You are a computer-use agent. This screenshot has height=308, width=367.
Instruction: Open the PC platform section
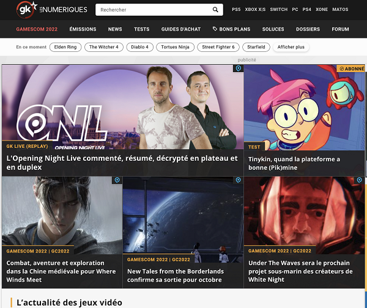coord(295,10)
